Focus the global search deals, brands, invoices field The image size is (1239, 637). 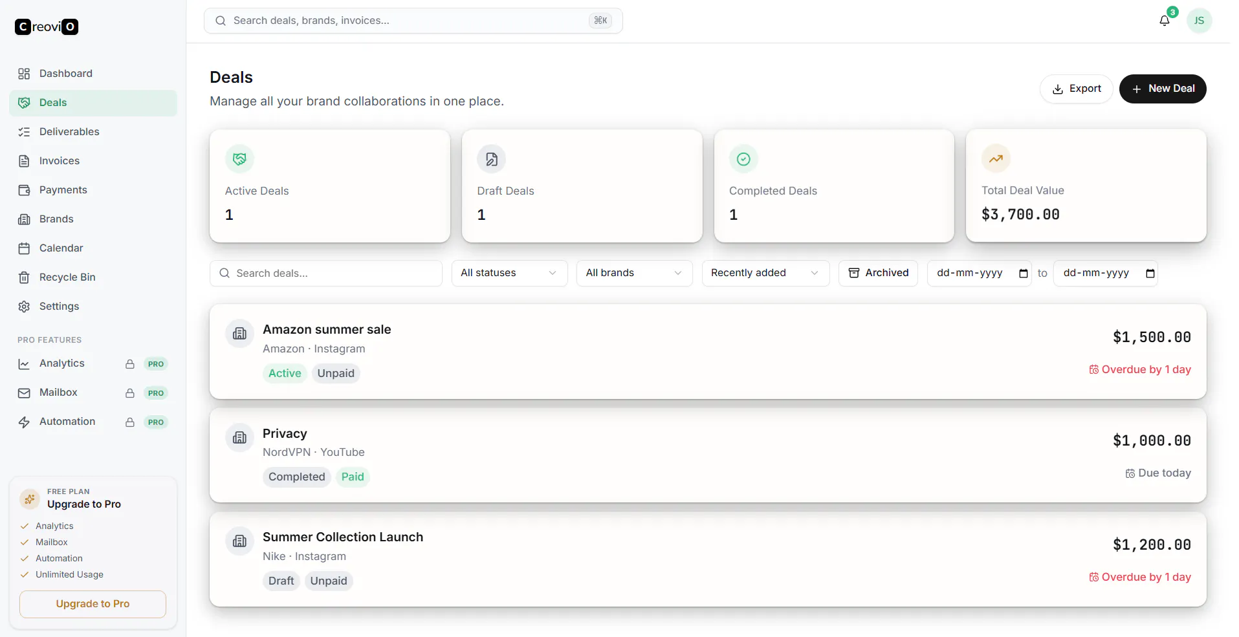[413, 21]
